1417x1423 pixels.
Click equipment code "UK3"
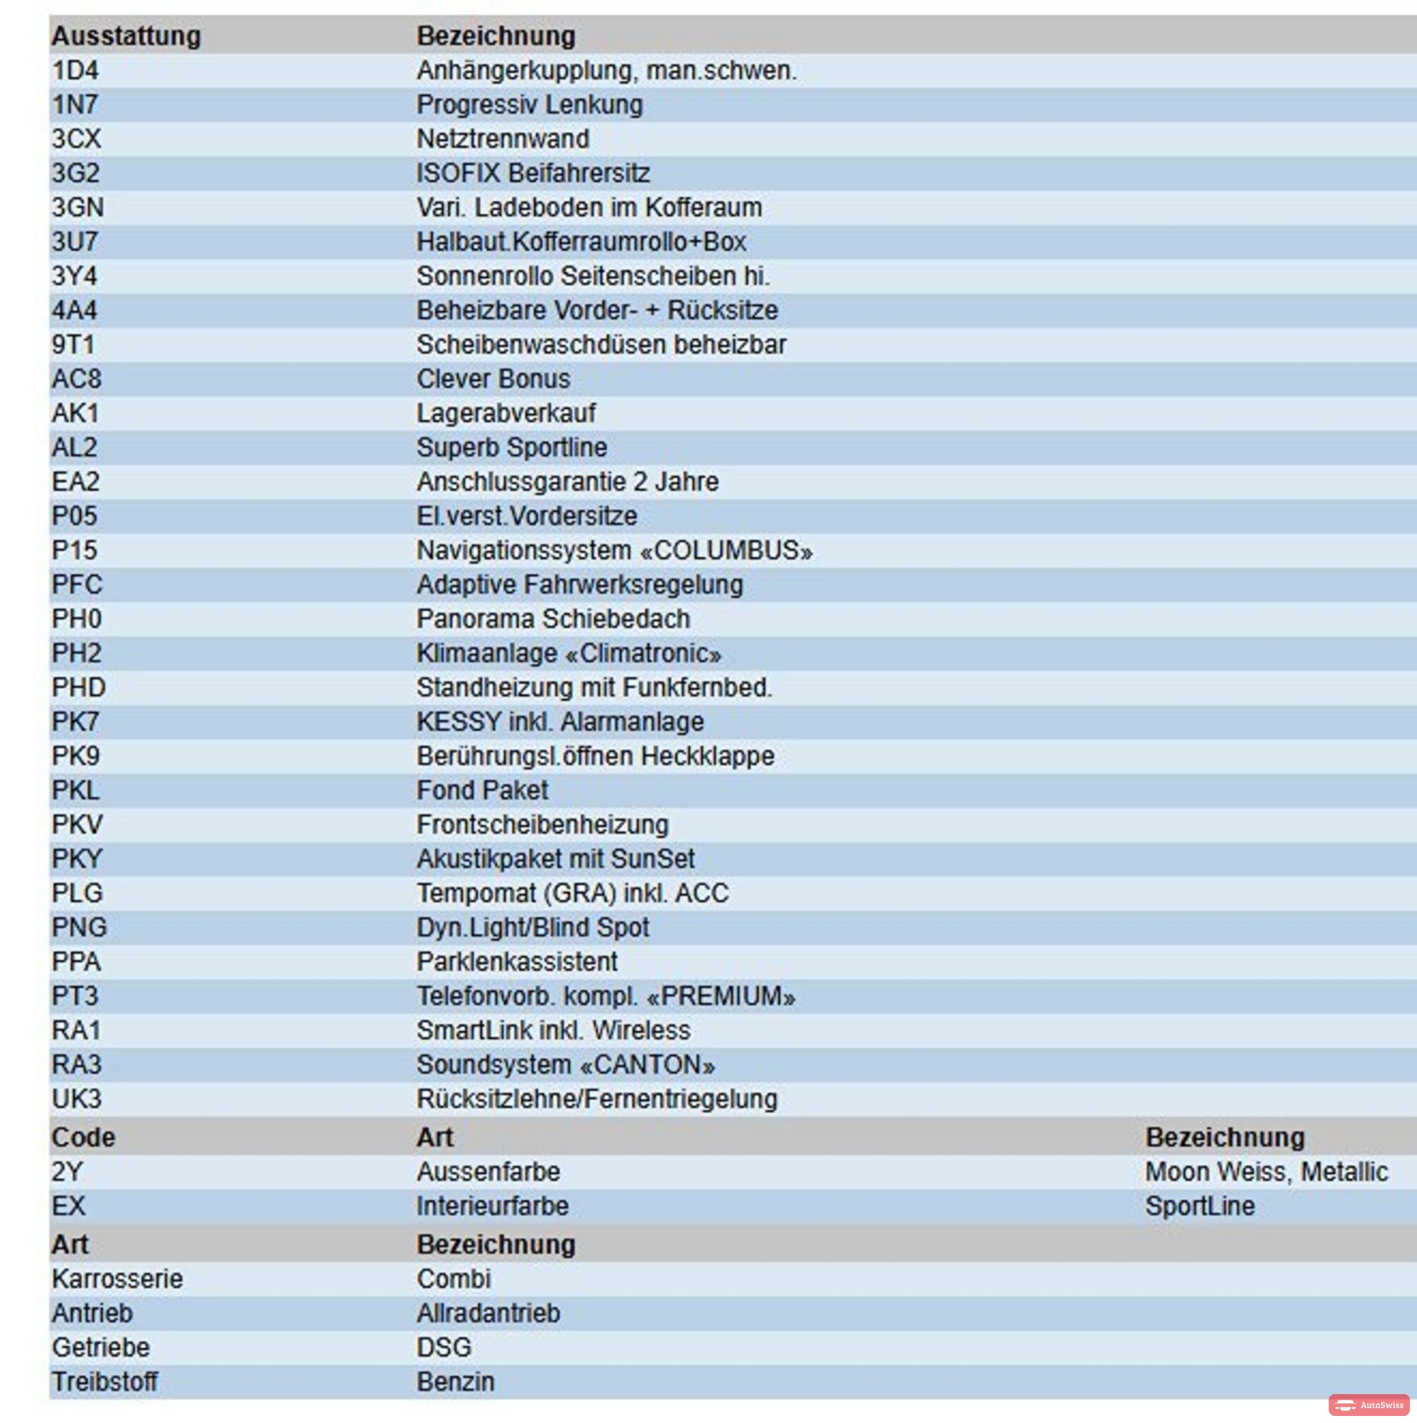[76, 1099]
